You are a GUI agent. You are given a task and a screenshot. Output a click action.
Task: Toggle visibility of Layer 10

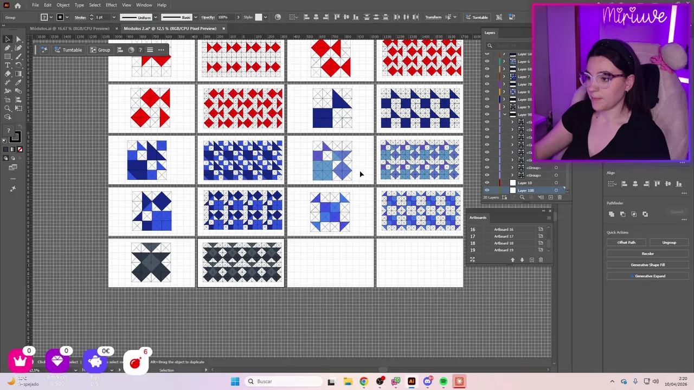pos(487,183)
